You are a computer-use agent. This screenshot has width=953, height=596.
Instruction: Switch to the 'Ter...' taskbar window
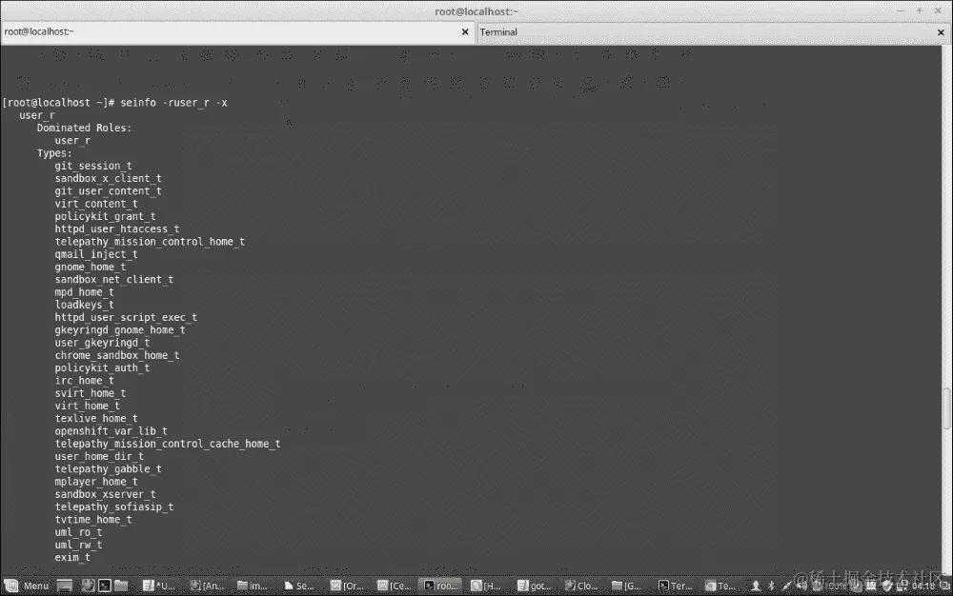676,586
